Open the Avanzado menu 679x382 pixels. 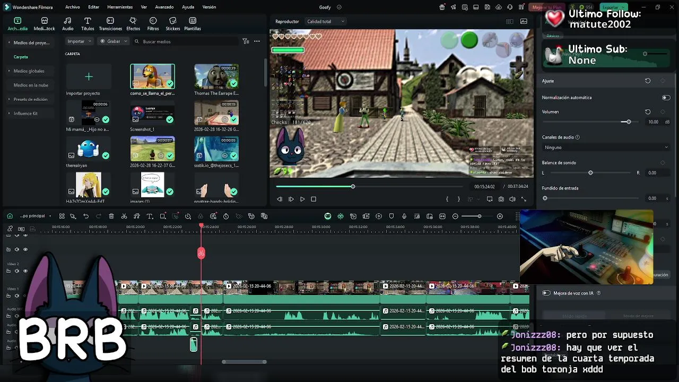164,7
